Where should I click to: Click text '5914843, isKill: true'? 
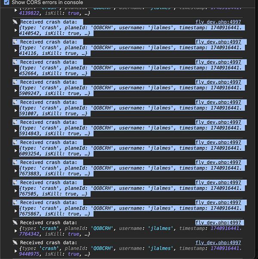pyautogui.click(x=49, y=134)
